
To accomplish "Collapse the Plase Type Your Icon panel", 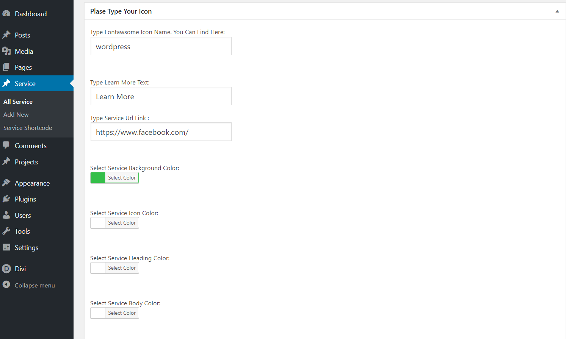I will point(557,11).
